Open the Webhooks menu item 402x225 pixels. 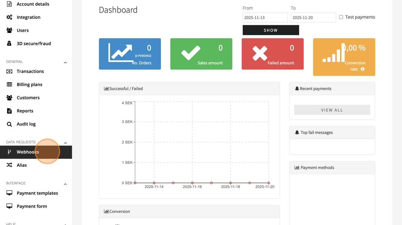tap(36, 152)
